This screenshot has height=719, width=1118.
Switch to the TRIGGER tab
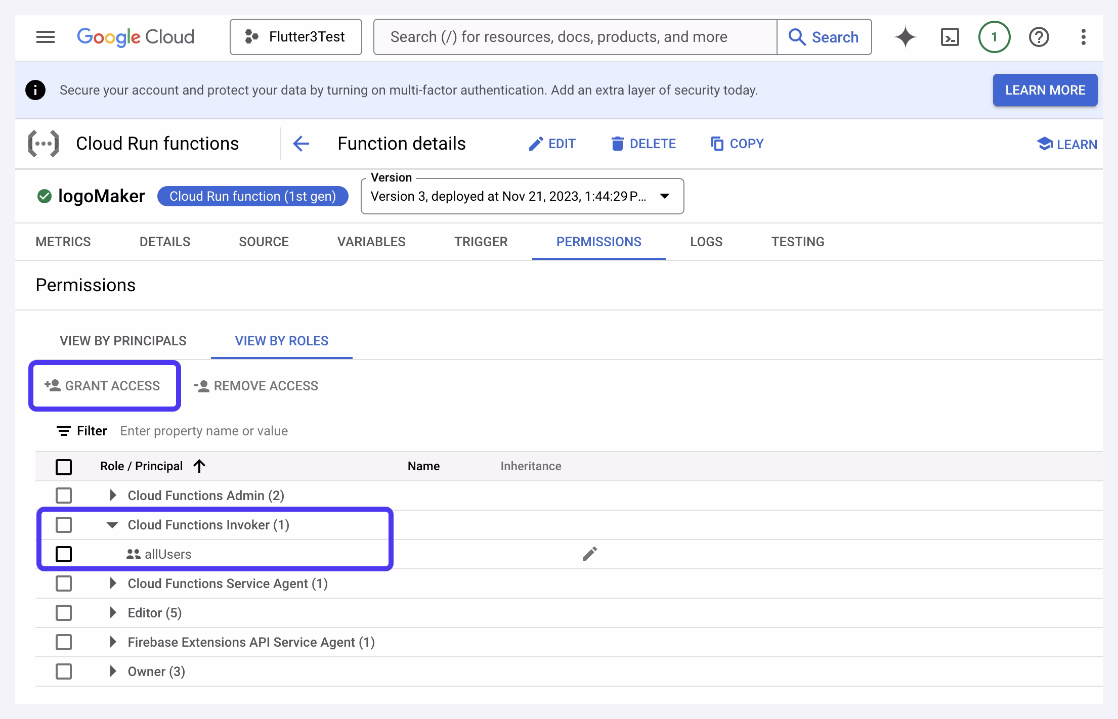pos(481,242)
